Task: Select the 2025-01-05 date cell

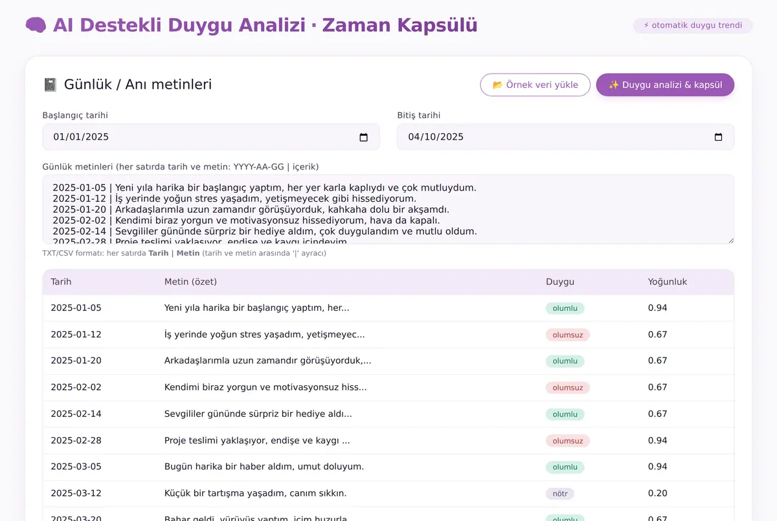Action: [x=76, y=308]
